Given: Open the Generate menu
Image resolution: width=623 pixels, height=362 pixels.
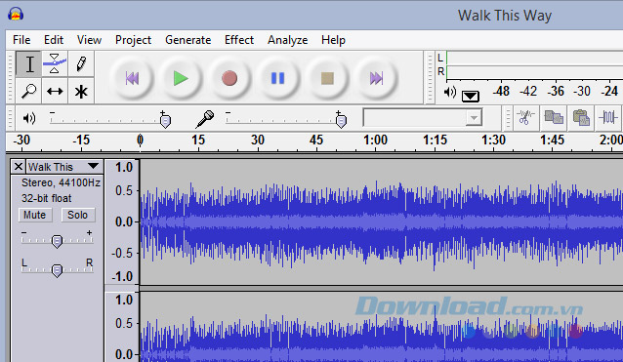Looking at the screenshot, I should (x=187, y=40).
